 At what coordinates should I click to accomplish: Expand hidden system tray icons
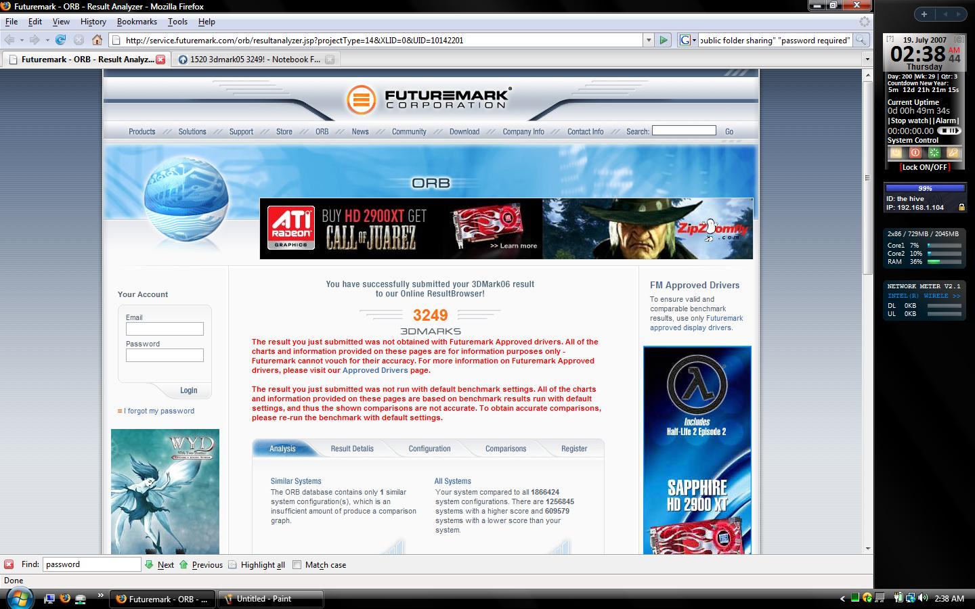[x=842, y=598]
